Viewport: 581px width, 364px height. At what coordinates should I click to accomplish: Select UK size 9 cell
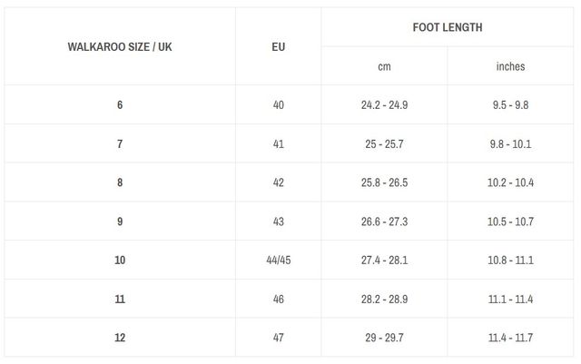point(120,221)
